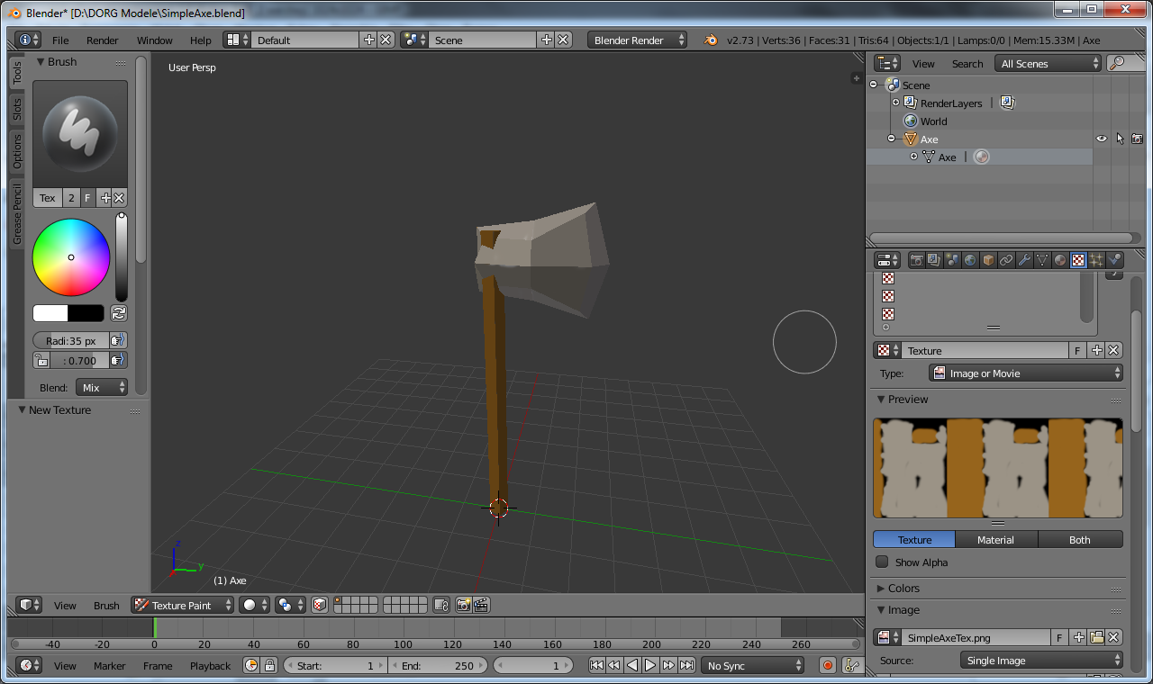Open image file with folder icon

[x=1096, y=637]
